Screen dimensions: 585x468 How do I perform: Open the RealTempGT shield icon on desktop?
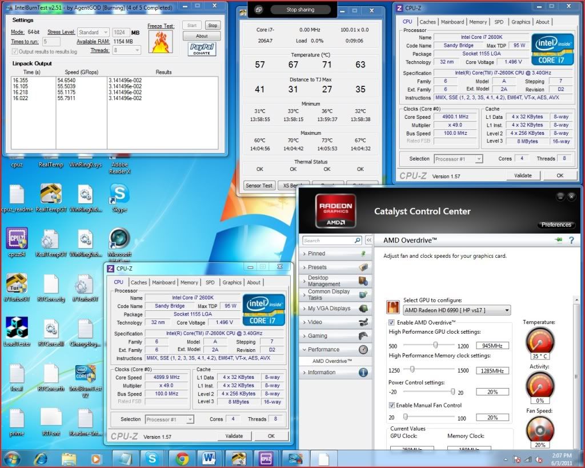click(x=51, y=198)
